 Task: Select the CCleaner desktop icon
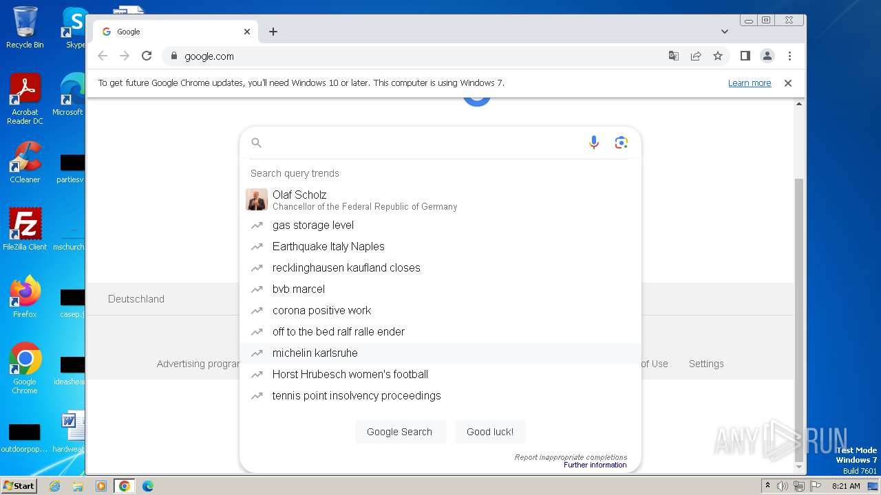coord(25,162)
